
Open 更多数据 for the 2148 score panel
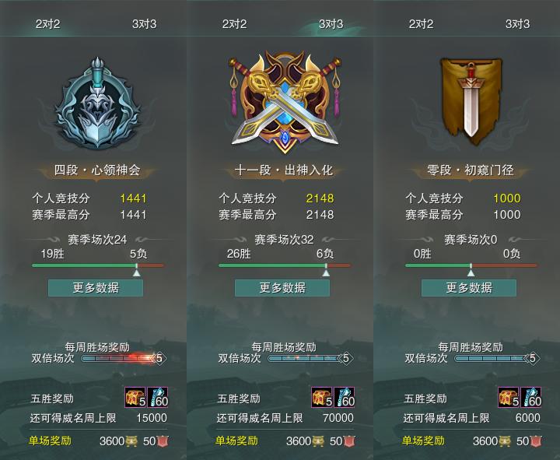282,288
